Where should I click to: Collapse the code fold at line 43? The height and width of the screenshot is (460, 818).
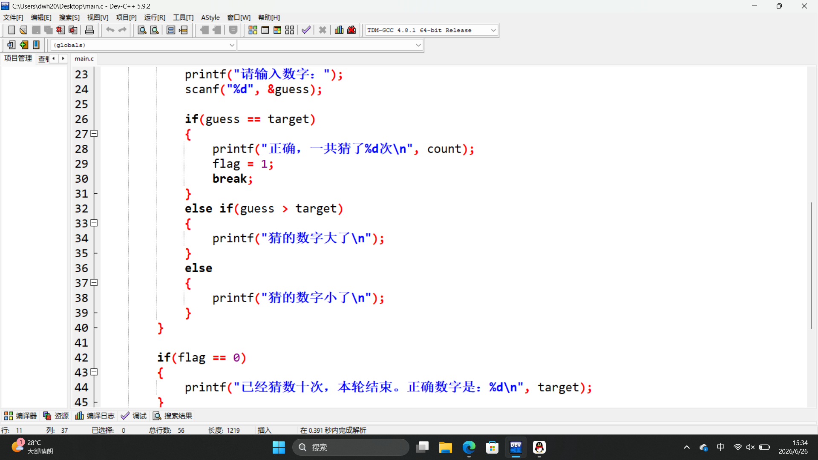coord(94,372)
